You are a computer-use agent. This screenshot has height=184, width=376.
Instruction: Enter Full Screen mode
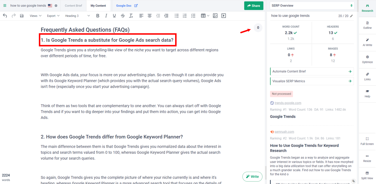[x=367, y=141]
